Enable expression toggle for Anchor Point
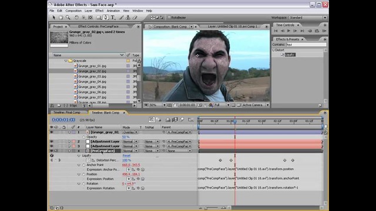 (129, 169)
